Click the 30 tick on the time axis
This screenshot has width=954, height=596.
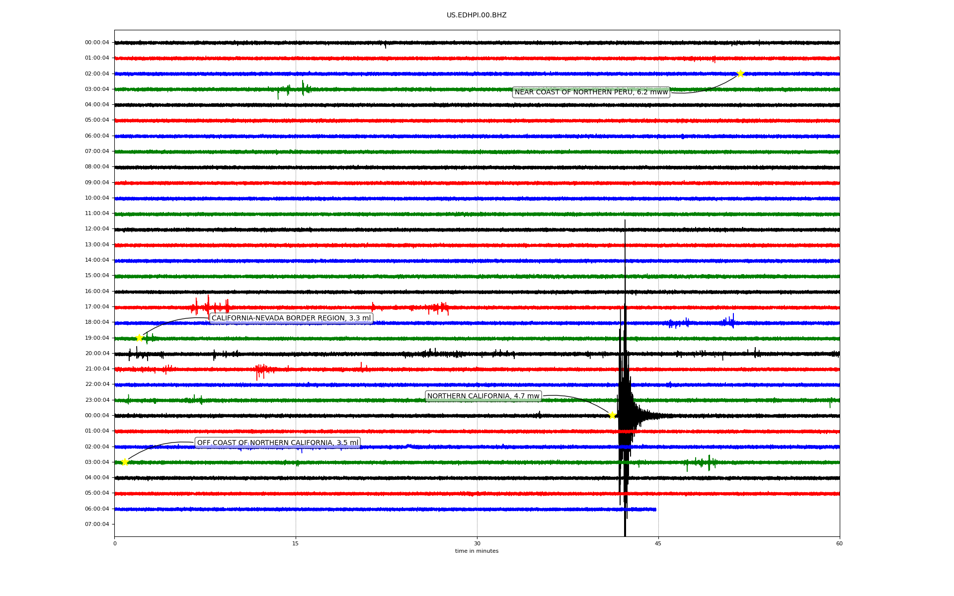tap(477, 543)
